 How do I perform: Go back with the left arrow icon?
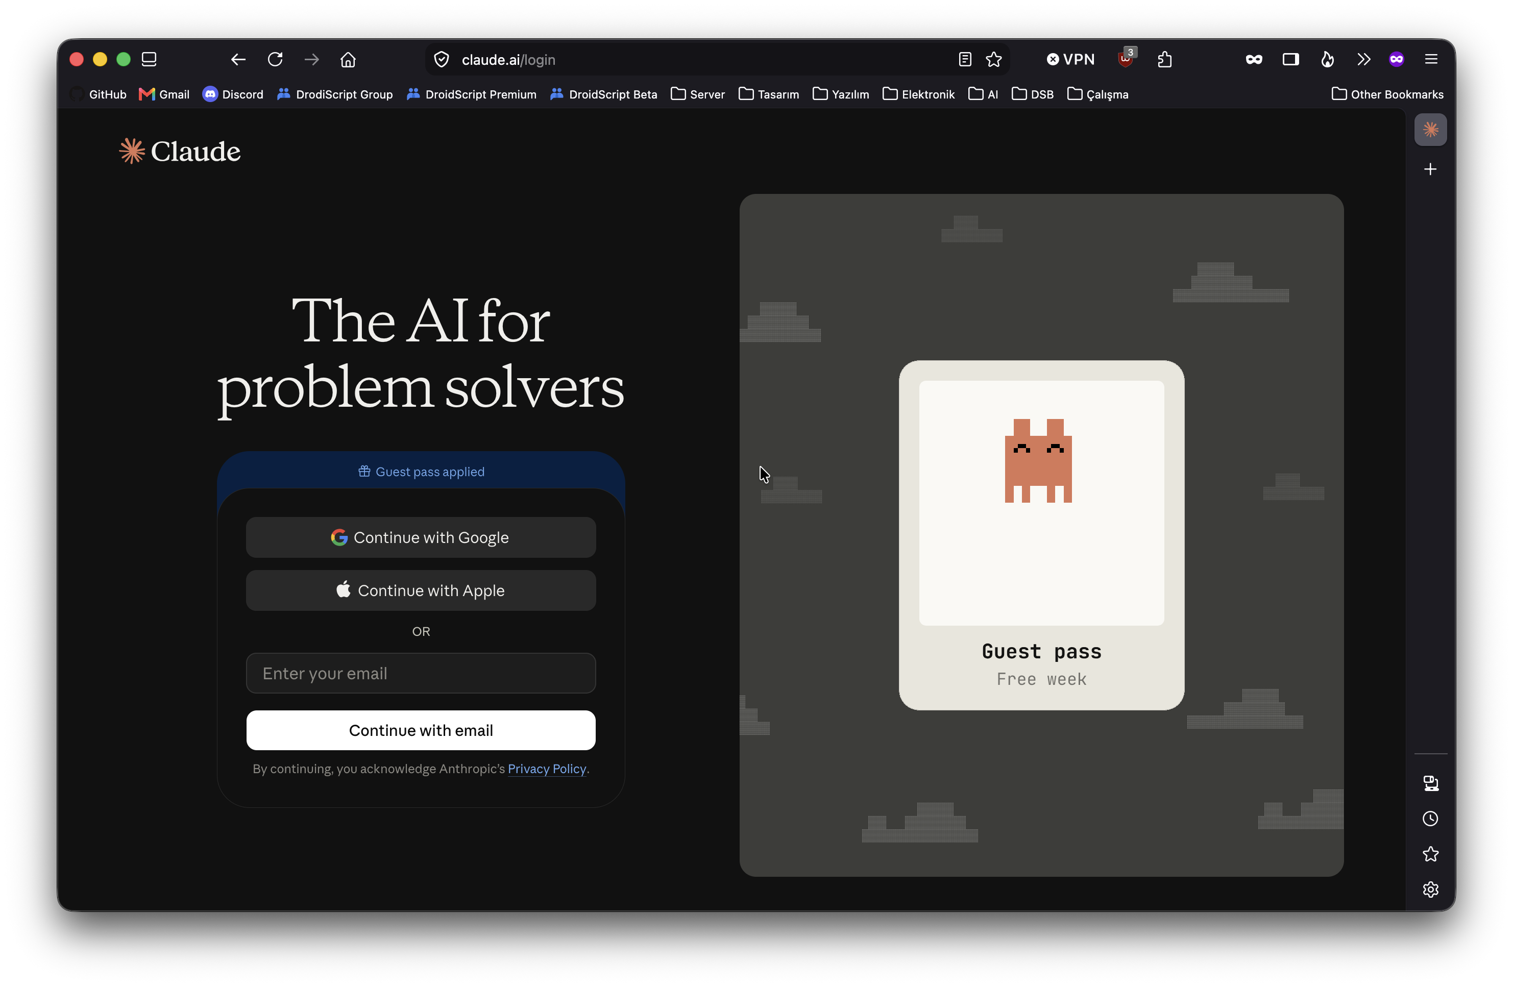(238, 60)
